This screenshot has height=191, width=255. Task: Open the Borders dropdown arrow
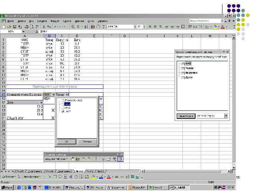pyautogui.click(x=211, y=27)
